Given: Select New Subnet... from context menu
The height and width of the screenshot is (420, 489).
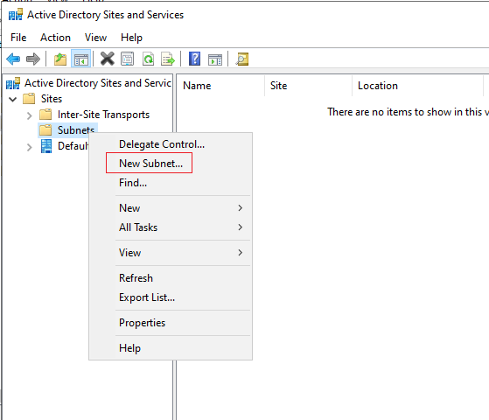Looking at the screenshot, I should point(151,164).
